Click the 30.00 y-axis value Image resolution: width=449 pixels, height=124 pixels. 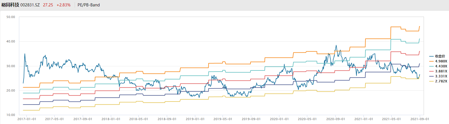coord(11,66)
